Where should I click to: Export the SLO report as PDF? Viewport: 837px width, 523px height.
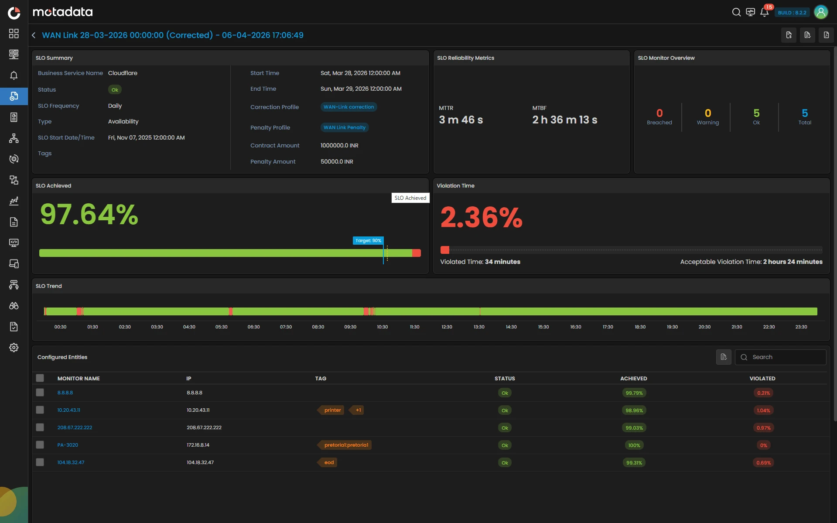[826, 35]
